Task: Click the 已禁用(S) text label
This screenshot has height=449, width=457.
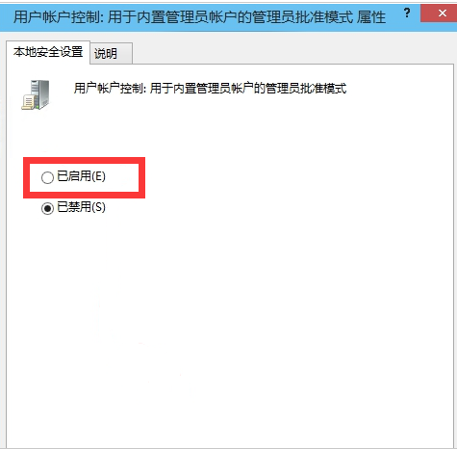Action: (x=81, y=207)
